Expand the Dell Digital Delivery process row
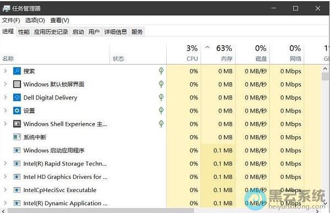The height and width of the screenshot is (213, 334). click(x=6, y=97)
